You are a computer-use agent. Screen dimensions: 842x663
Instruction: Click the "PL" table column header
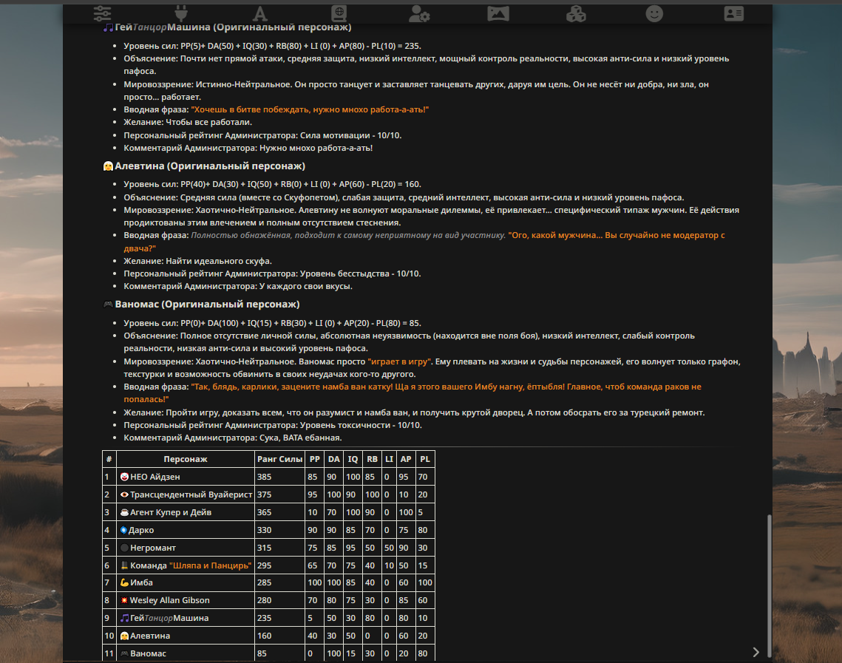click(x=425, y=459)
